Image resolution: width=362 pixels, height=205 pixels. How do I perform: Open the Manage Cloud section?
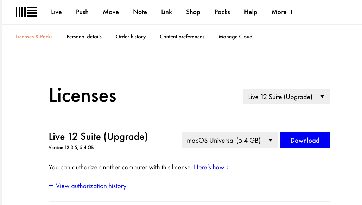pyautogui.click(x=235, y=37)
